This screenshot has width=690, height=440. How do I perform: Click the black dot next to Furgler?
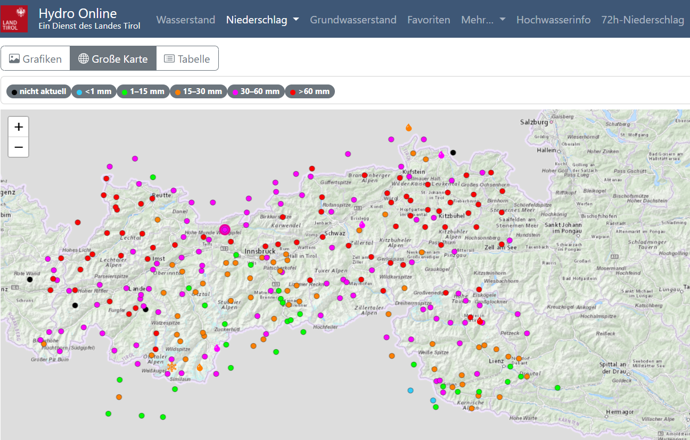tap(145, 309)
